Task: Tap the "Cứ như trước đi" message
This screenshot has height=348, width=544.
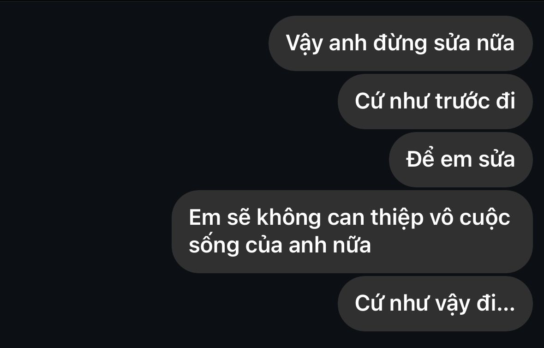Action: pos(435,102)
